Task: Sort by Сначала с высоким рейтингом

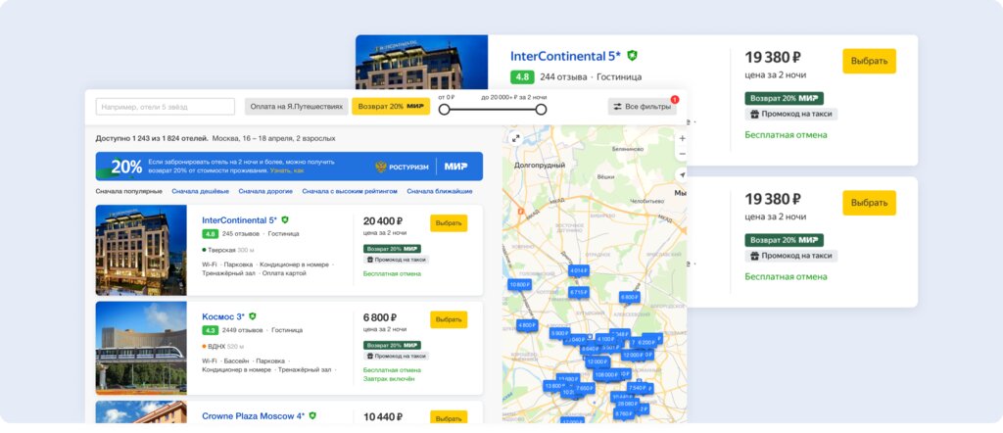Action: pos(350,191)
